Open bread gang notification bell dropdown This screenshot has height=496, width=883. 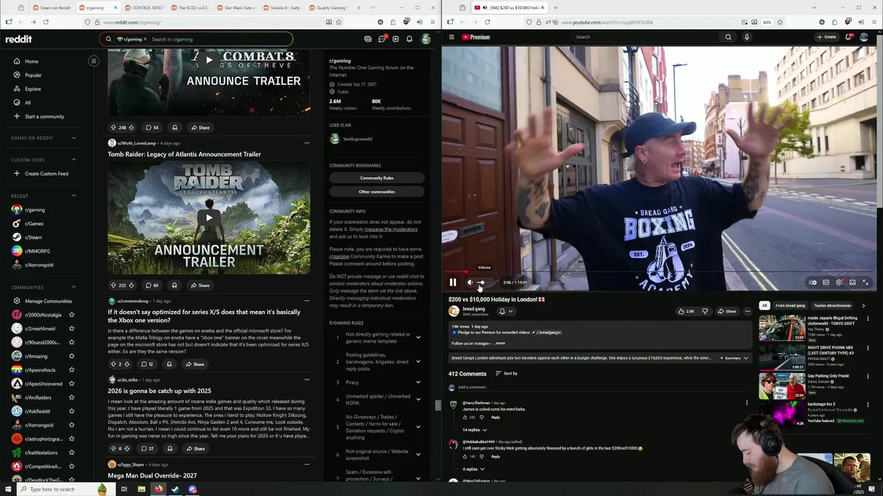point(506,311)
